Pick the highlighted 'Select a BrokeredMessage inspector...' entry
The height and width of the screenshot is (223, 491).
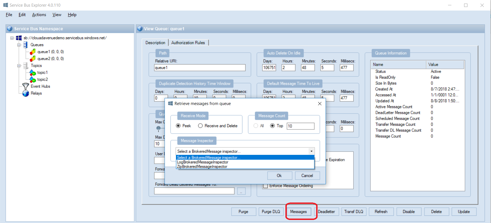click(245, 158)
